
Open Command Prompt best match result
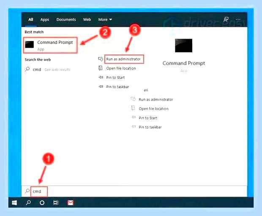click(x=50, y=45)
